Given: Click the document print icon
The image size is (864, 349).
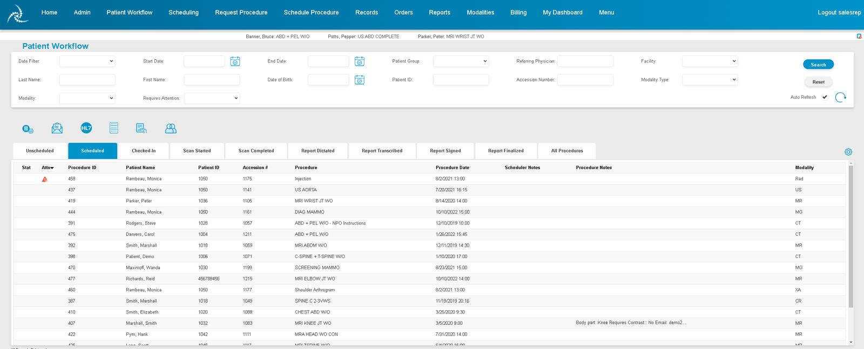Looking at the screenshot, I should click(28, 129).
